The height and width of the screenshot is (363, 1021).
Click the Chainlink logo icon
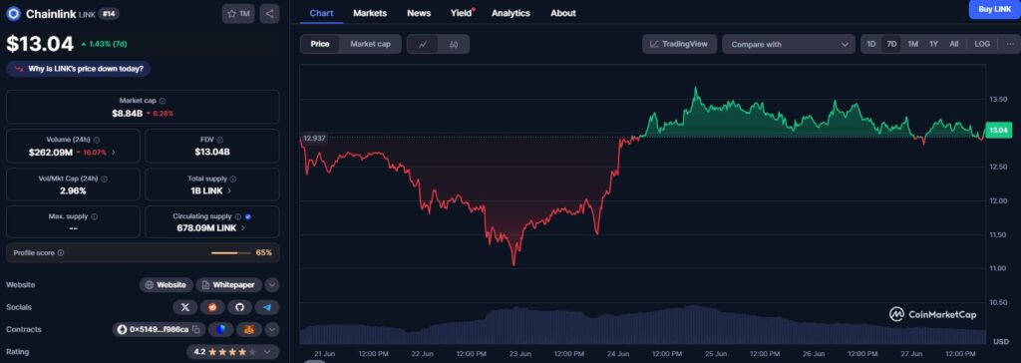(13, 13)
